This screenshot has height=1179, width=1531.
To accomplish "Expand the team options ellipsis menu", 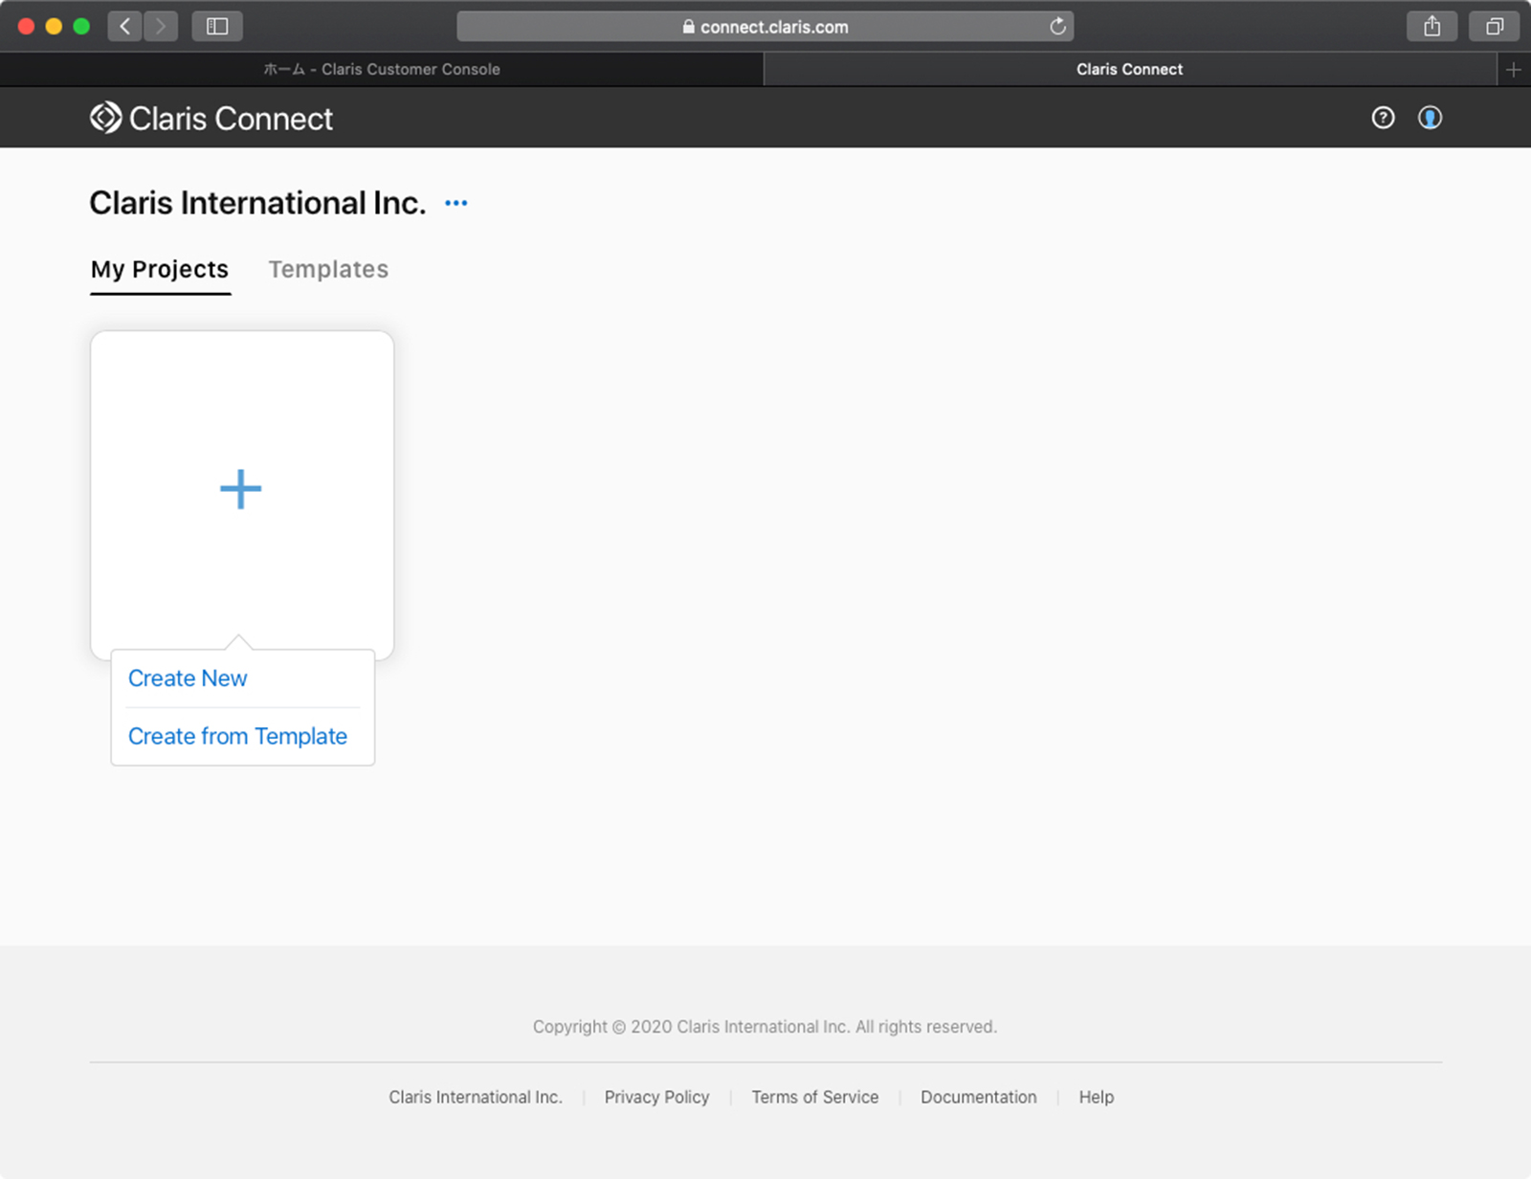I will [x=456, y=203].
